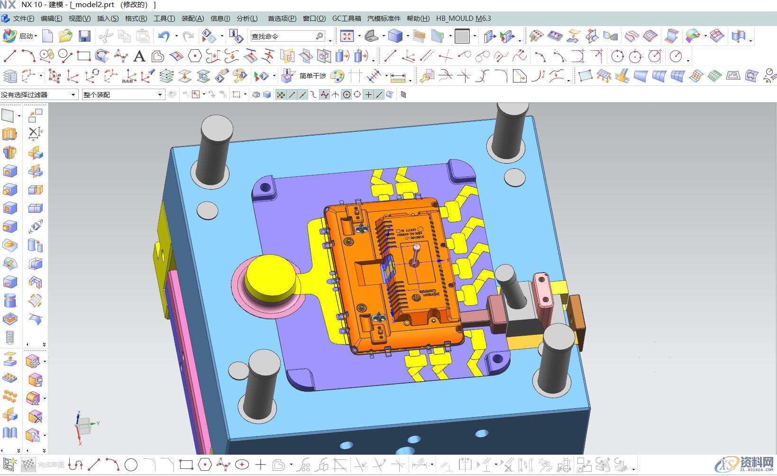Viewport: 777px width, 476px height.
Task: Click the color palette edit display icon
Action: pyautogui.click(x=337, y=76)
